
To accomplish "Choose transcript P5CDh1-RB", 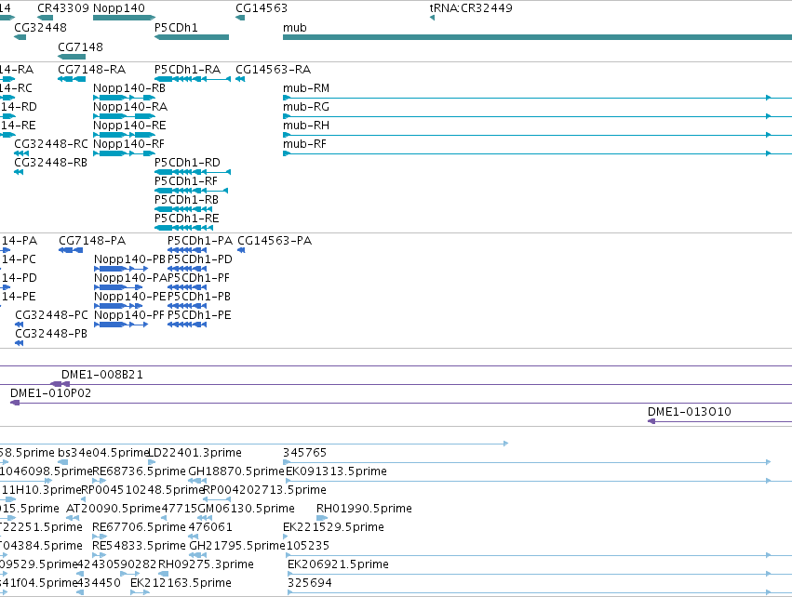I will (186, 200).
